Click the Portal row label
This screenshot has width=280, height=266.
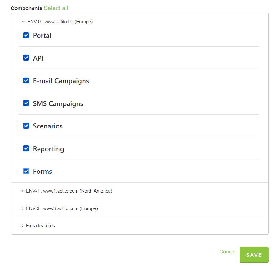[42, 35]
